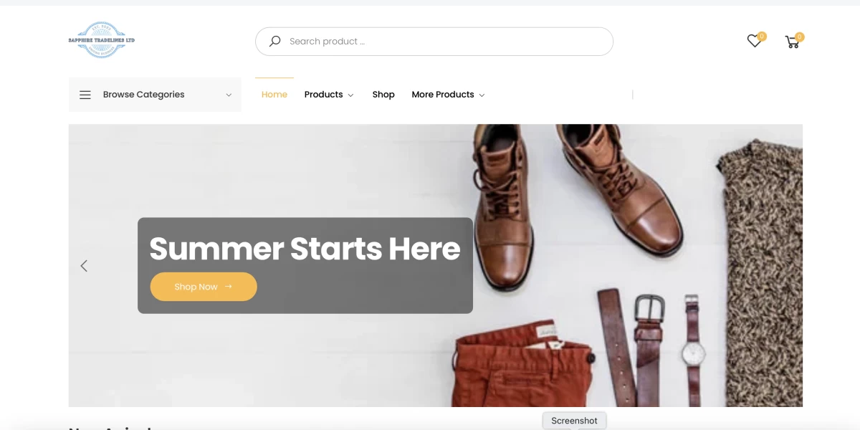Click the magnifier search icon
Screen dimensions: 860x430
[x=274, y=42]
